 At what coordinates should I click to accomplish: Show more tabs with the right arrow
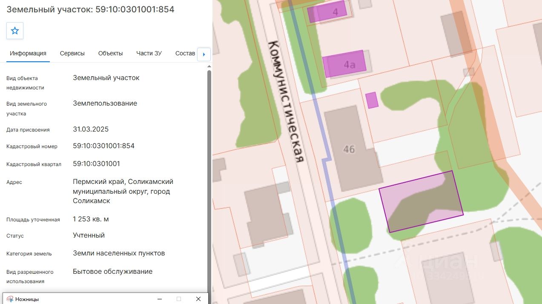pyautogui.click(x=204, y=54)
